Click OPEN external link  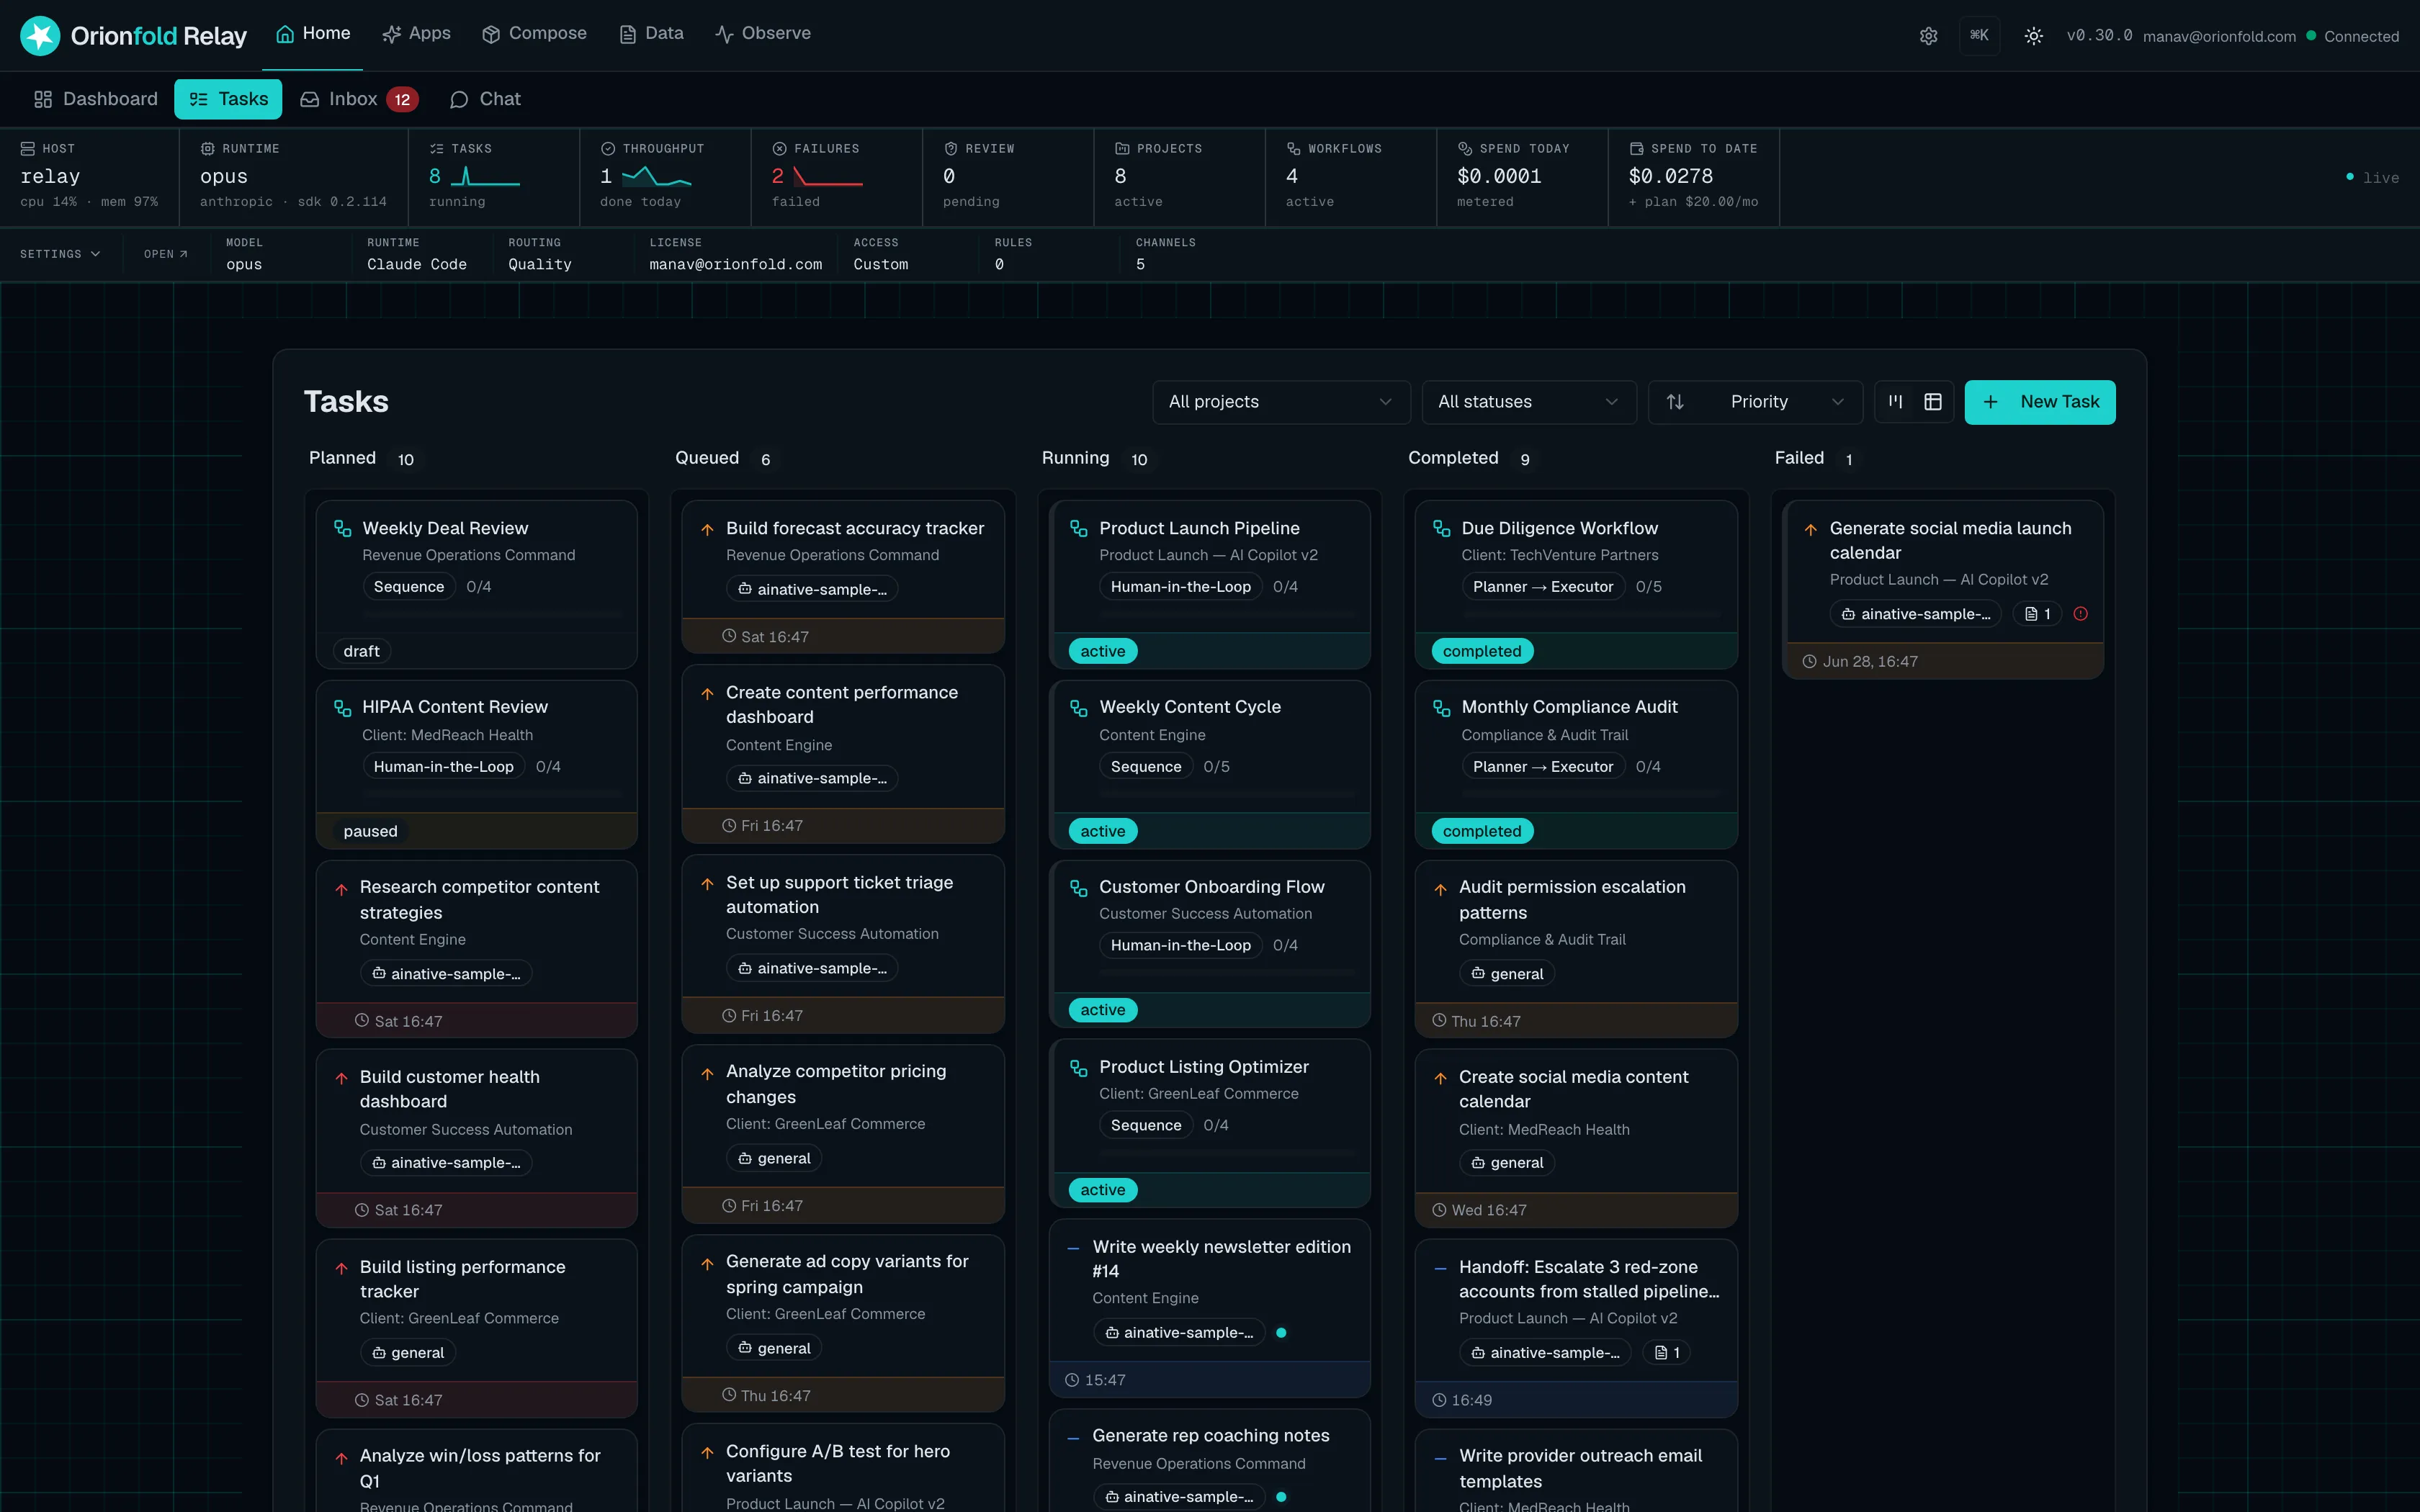166,254
